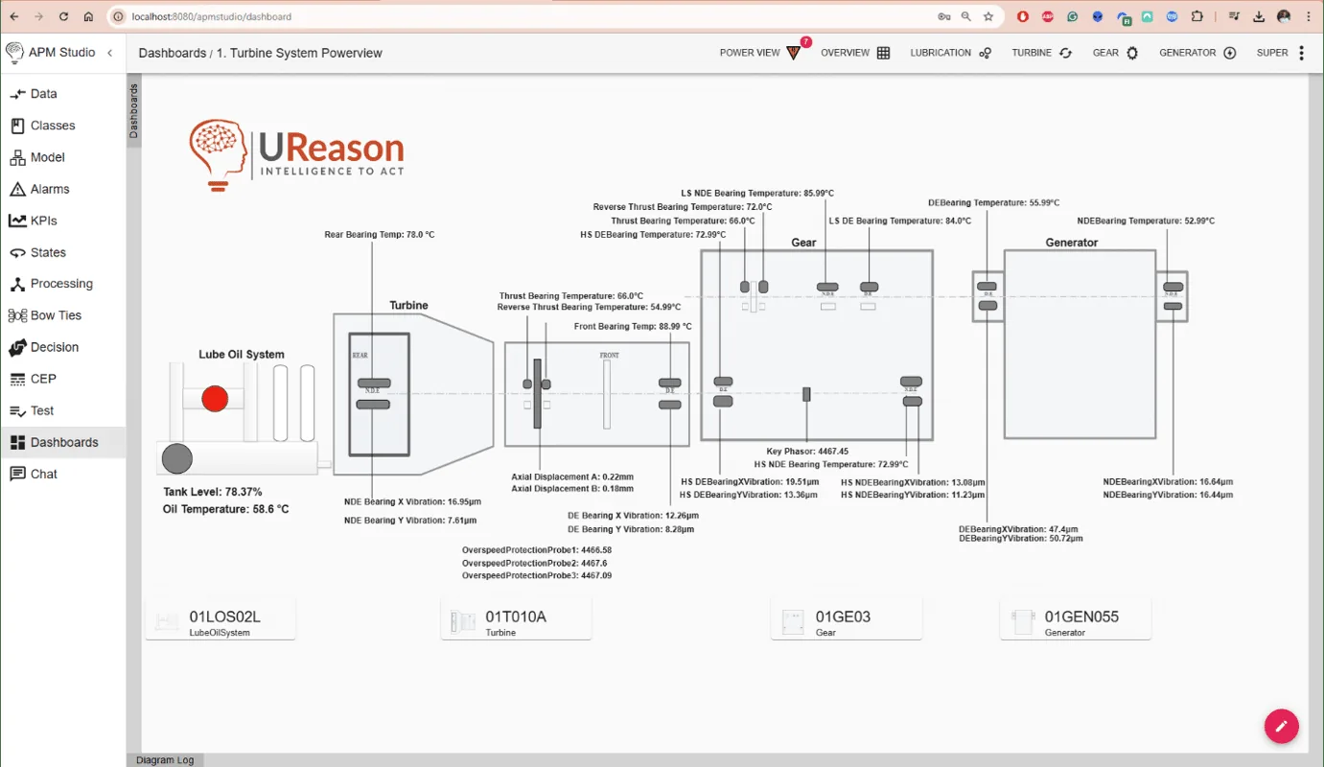Open States in the sidebar

click(x=62, y=252)
